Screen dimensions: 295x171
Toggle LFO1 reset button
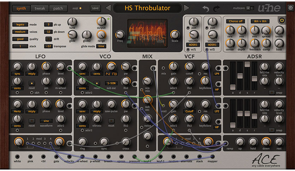click(32, 83)
